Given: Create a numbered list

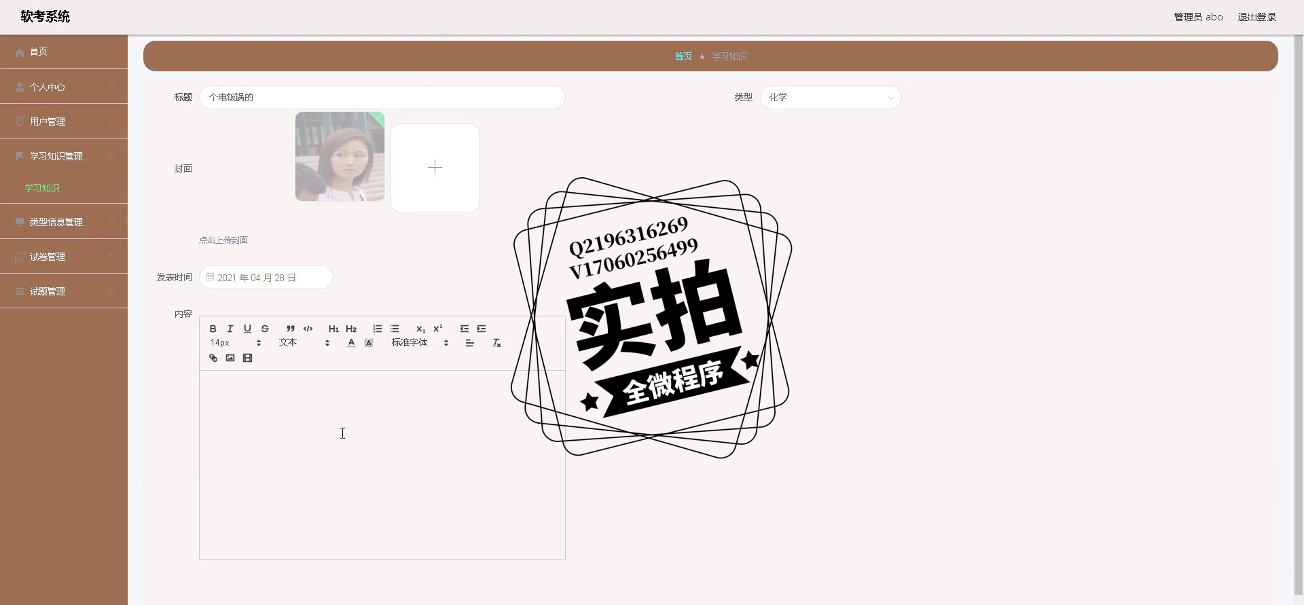Looking at the screenshot, I should point(377,329).
